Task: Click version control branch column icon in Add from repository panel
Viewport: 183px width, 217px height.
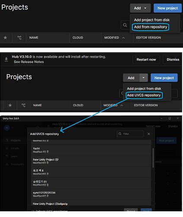Action: click(19, 38)
